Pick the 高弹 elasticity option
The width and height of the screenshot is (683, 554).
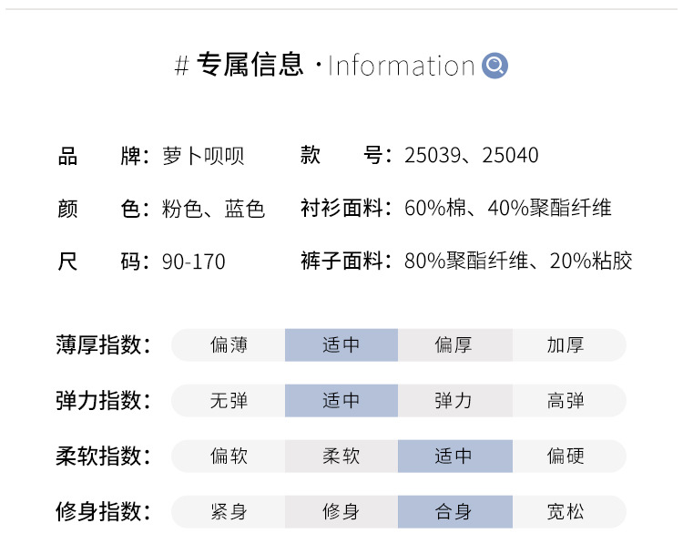coord(566,401)
